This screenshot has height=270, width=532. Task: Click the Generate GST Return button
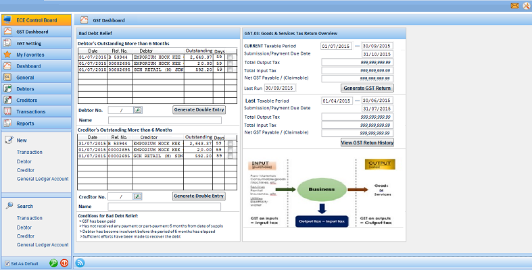tap(368, 88)
